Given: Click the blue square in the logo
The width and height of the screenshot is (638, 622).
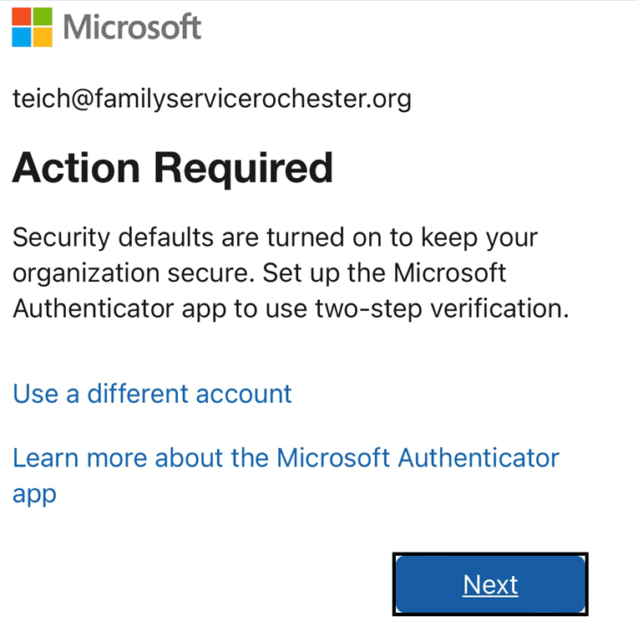Looking at the screenshot, I should (x=21, y=38).
